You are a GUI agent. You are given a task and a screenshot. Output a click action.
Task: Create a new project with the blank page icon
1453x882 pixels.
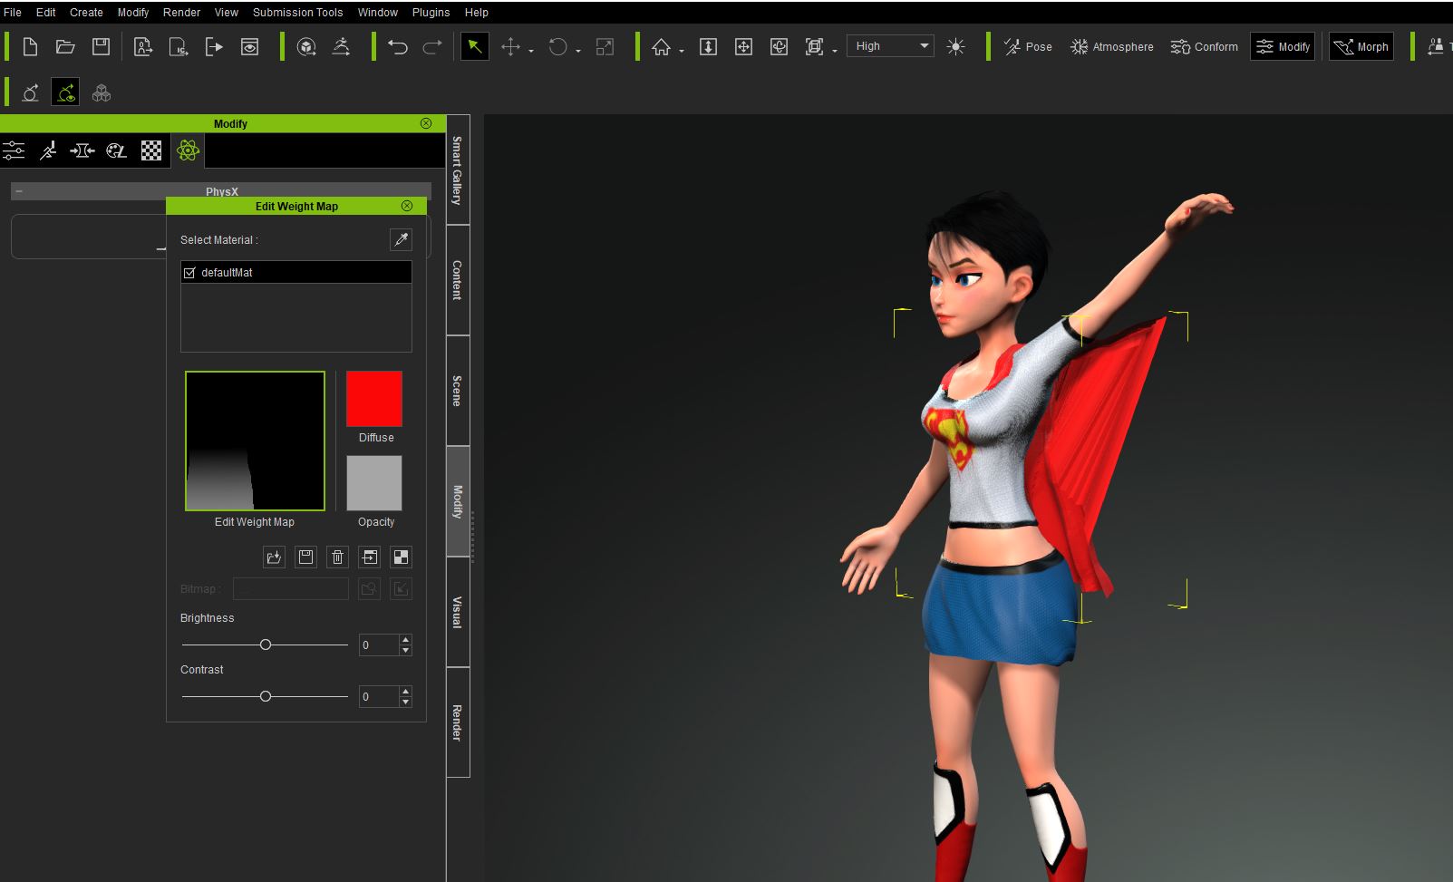(30, 47)
